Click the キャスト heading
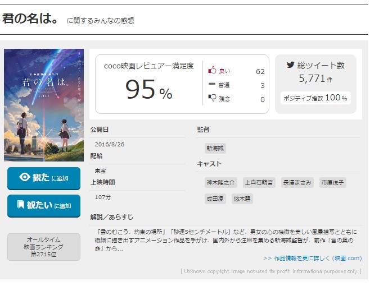The width and height of the screenshot is (370, 286). 209,164
